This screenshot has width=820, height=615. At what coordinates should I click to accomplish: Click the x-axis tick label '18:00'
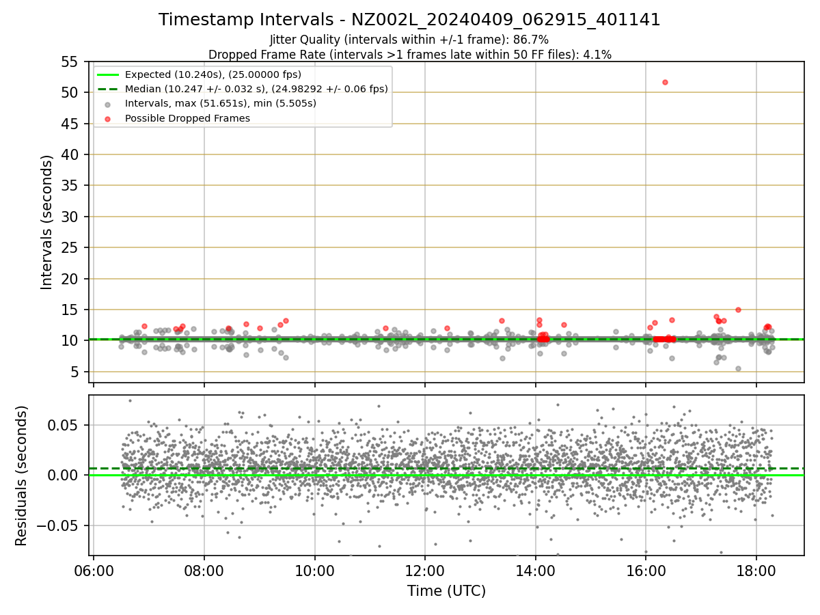pos(756,570)
